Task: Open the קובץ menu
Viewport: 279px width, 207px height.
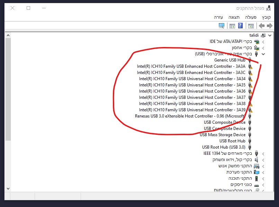Action: pos(266,17)
